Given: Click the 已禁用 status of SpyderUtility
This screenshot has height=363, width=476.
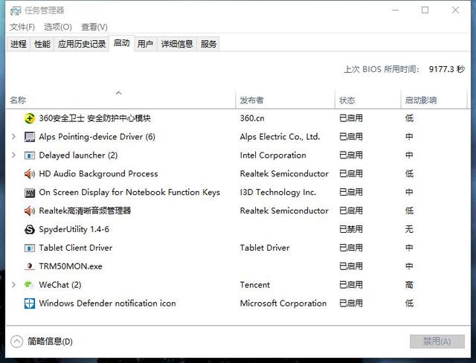Looking at the screenshot, I should [x=351, y=229].
